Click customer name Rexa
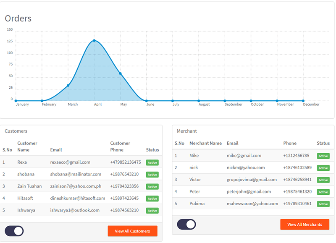This screenshot has height=243, width=336. [22, 162]
